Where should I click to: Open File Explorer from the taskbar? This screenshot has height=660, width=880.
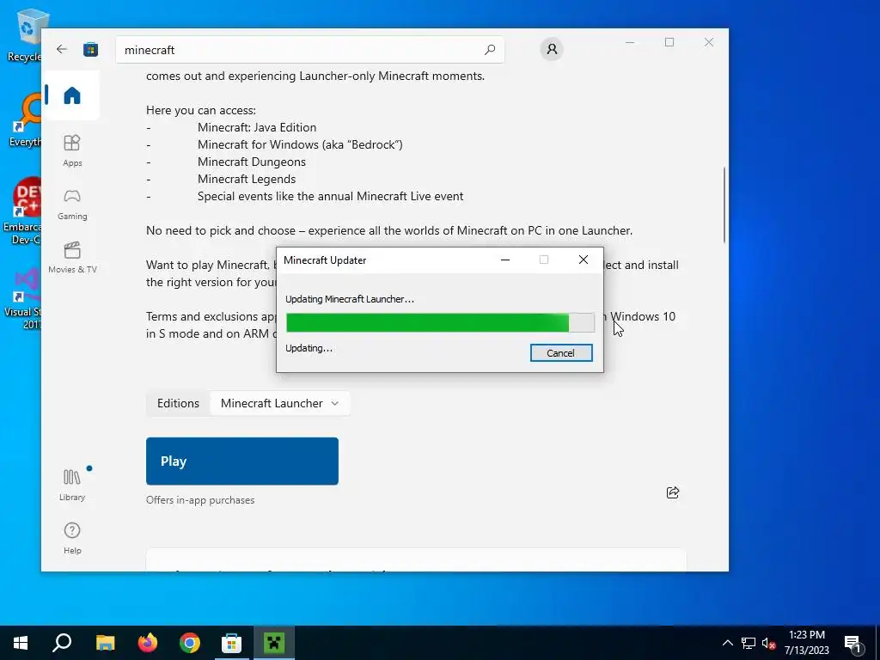tap(105, 643)
